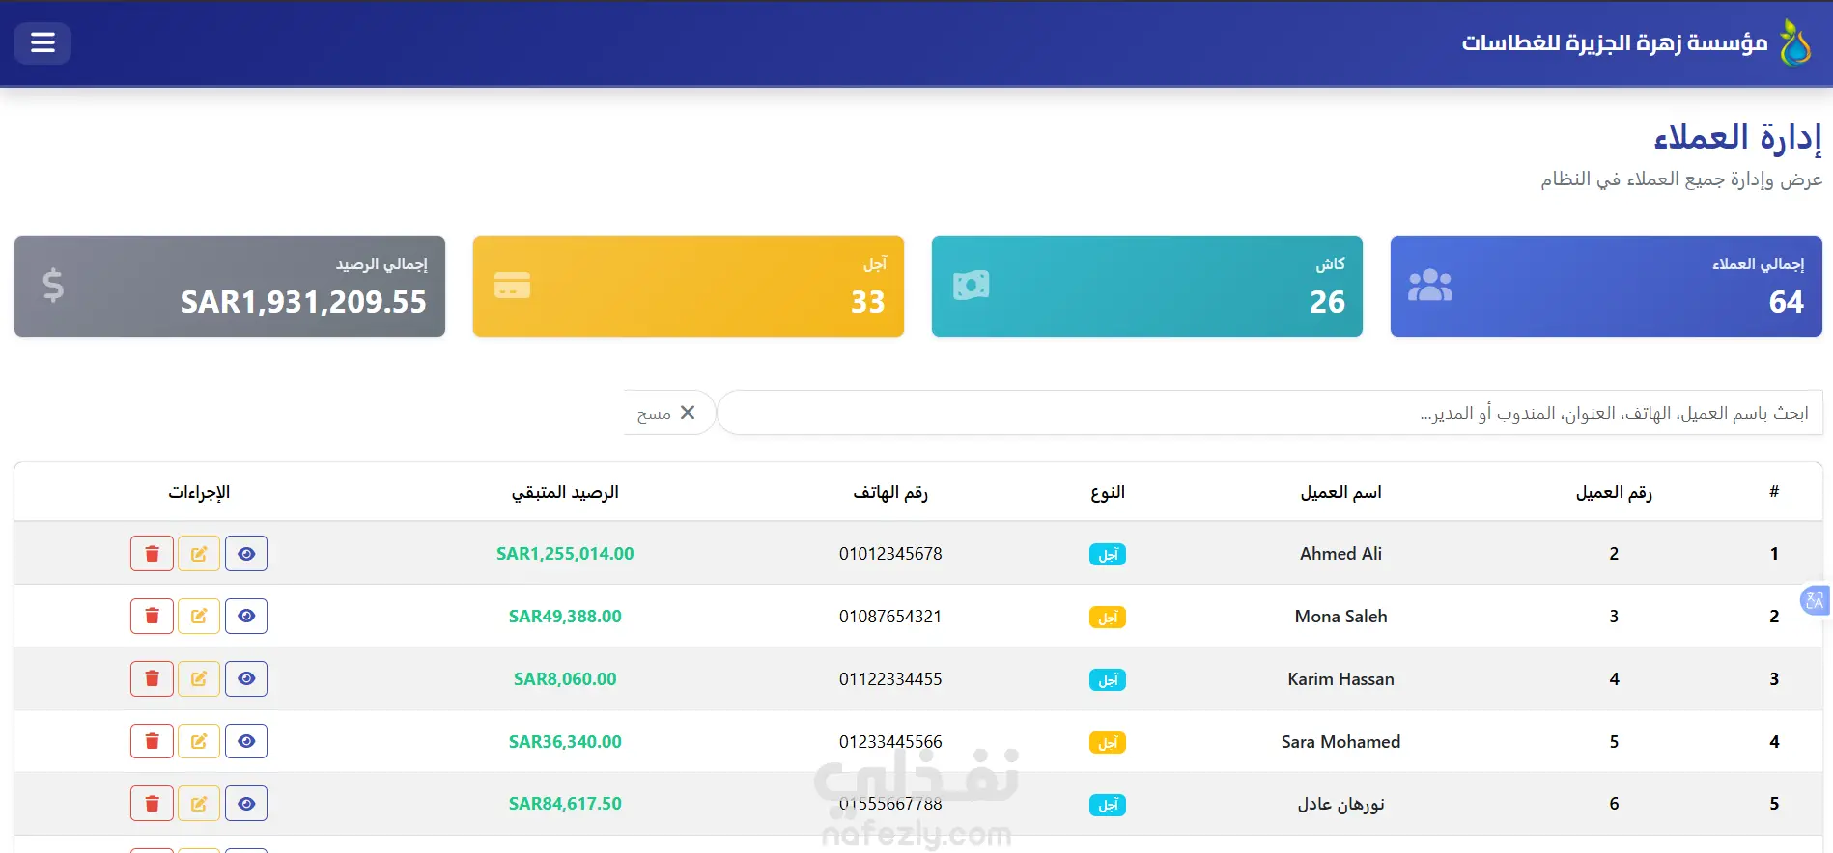The width and height of the screenshot is (1833, 853).
Task: Click balance SAR1,255,014.00
Action: (565, 554)
